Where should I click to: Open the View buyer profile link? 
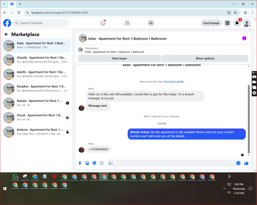coord(174,81)
